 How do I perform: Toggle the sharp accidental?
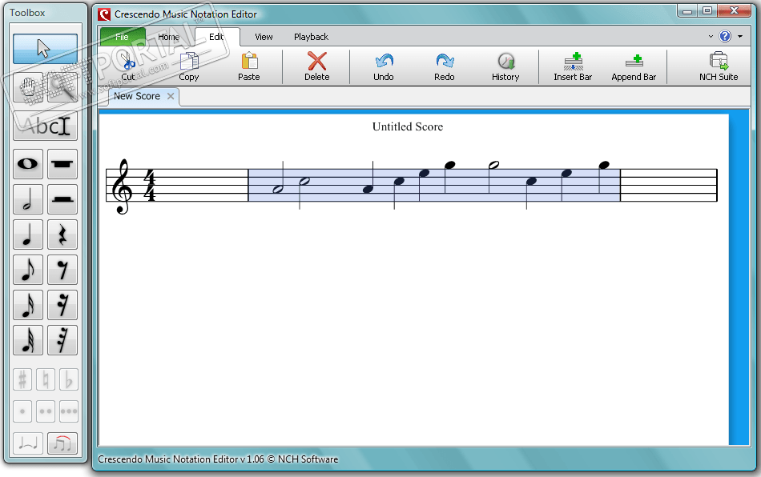coord(22,379)
